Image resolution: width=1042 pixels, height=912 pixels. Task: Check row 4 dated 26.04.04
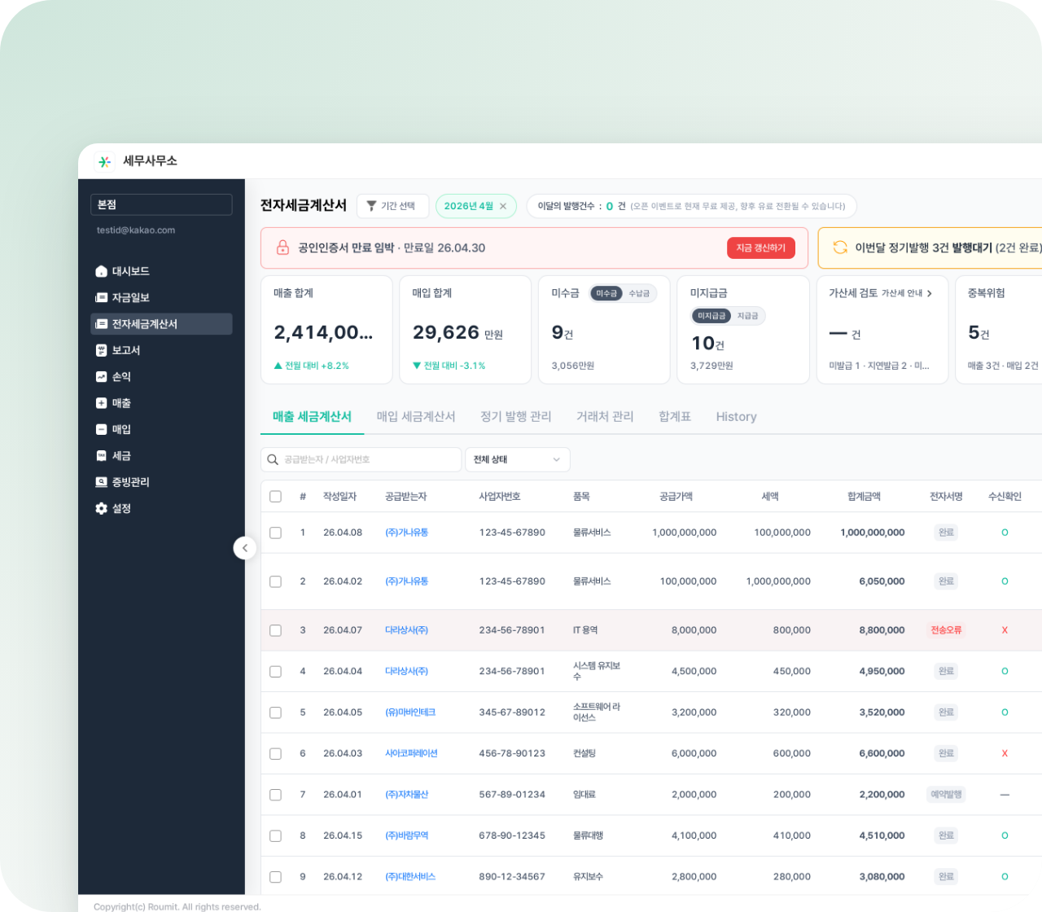pos(275,672)
